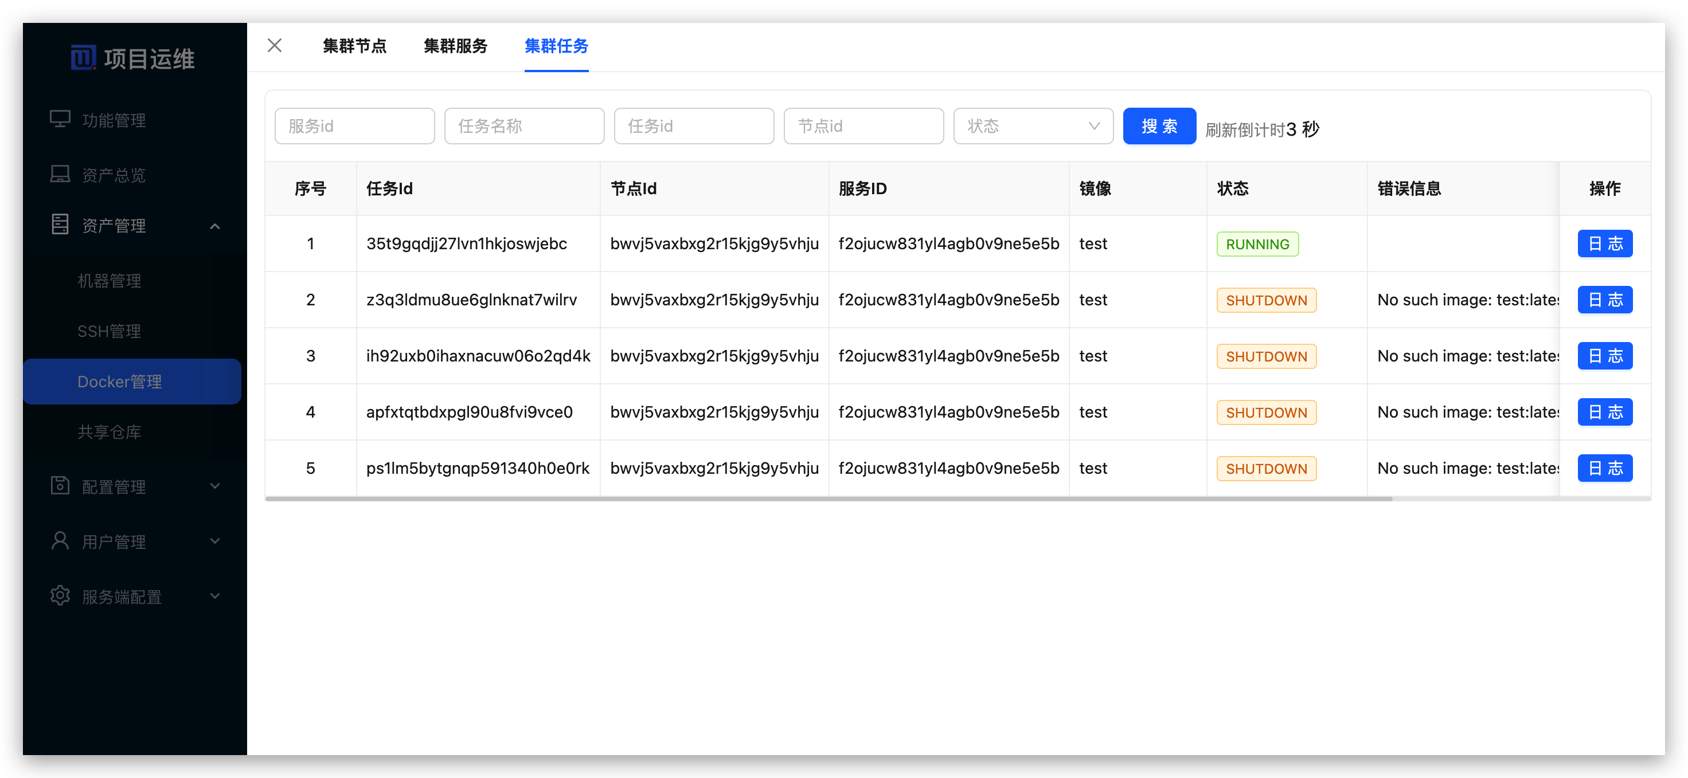Click the 功能管理 monitor icon
Screen dimensions: 1688x778
(60, 119)
